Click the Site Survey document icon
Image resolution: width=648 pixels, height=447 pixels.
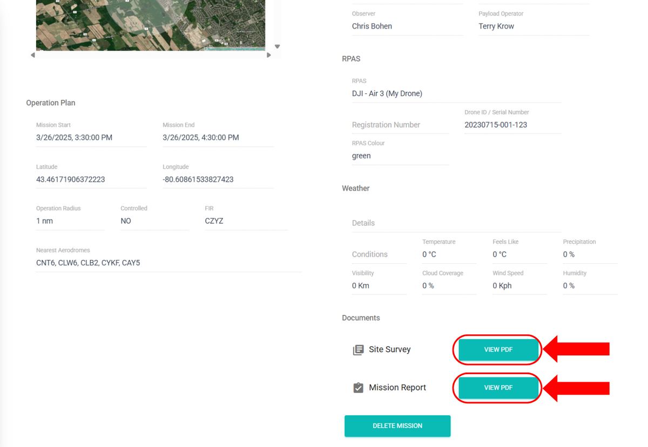click(x=358, y=350)
